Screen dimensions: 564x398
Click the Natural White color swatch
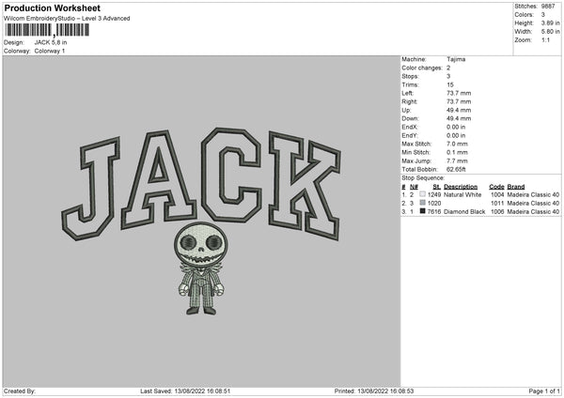[423, 194]
